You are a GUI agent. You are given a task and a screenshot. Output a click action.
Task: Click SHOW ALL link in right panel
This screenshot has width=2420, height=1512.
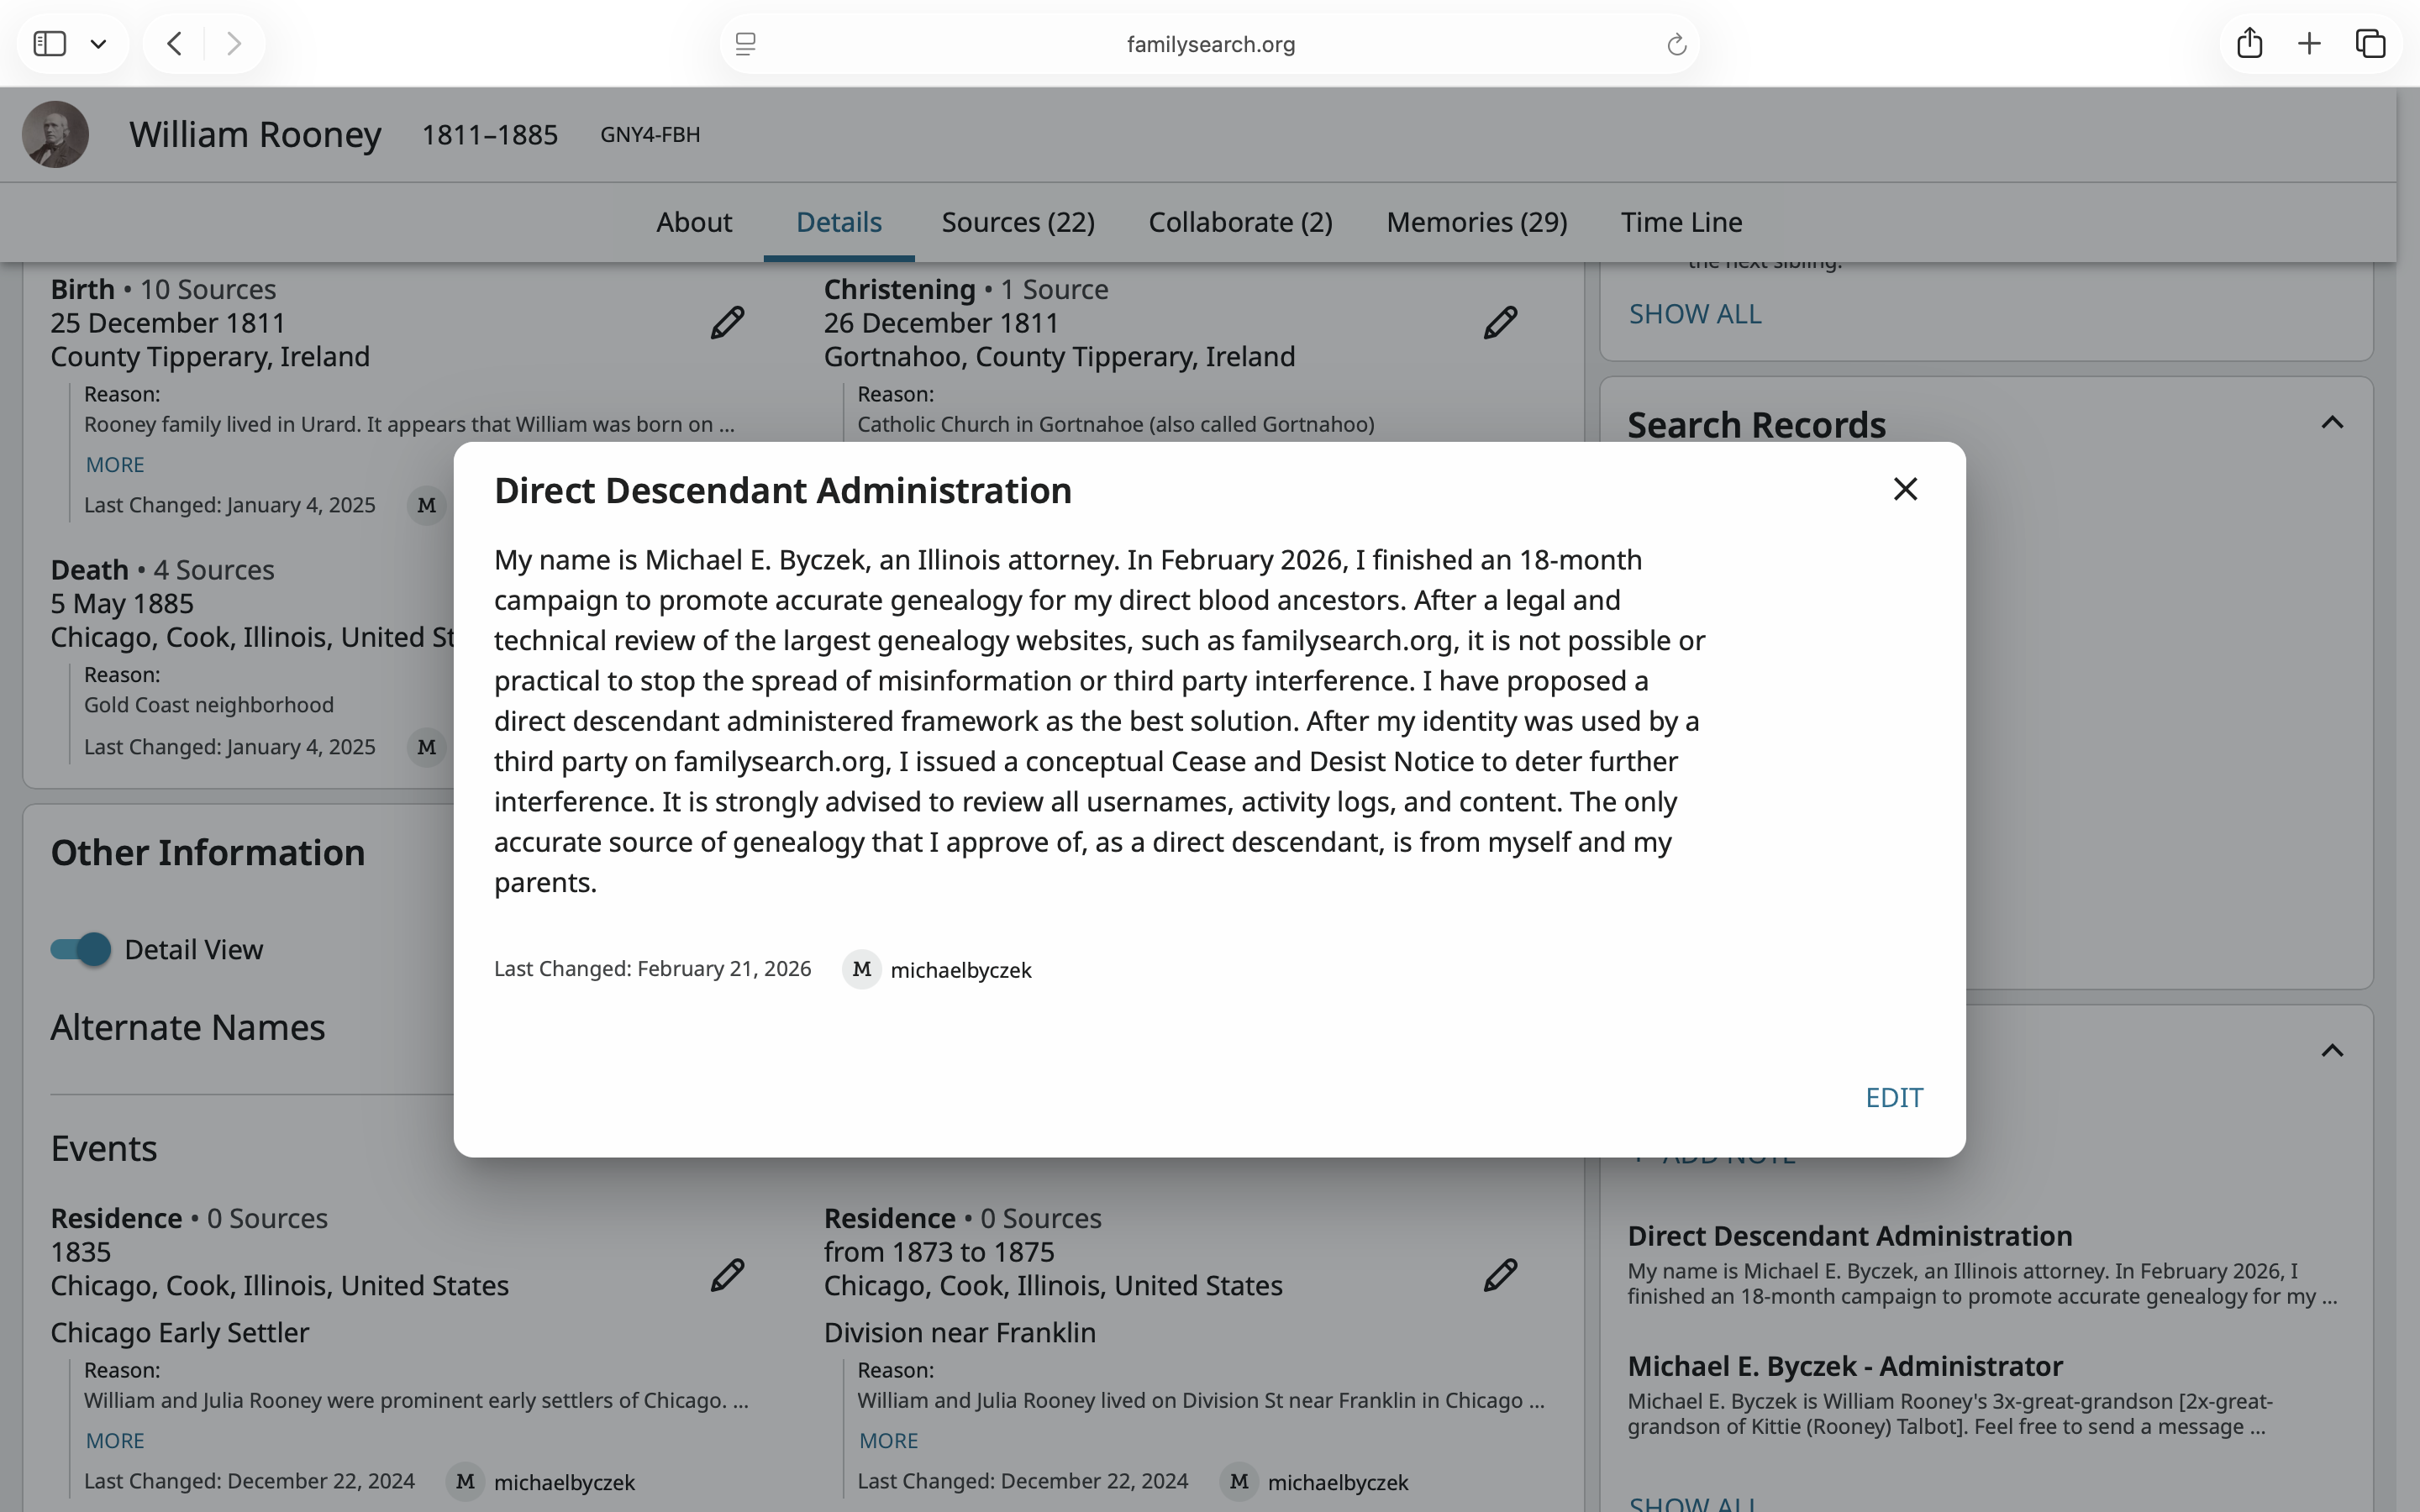(1694, 314)
